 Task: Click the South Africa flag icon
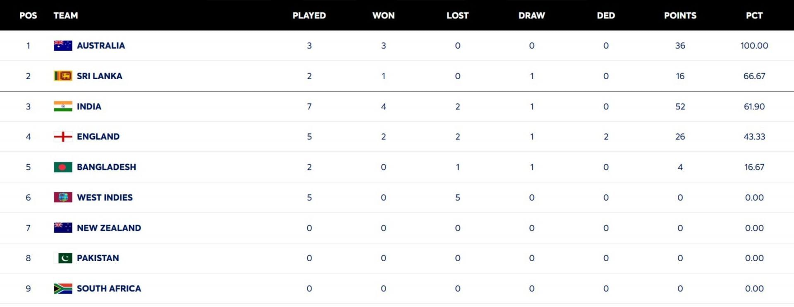click(63, 288)
